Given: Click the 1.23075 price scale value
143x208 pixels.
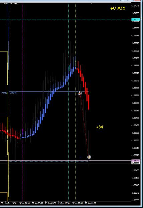Looking at the screenshot, I should coord(136,193).
